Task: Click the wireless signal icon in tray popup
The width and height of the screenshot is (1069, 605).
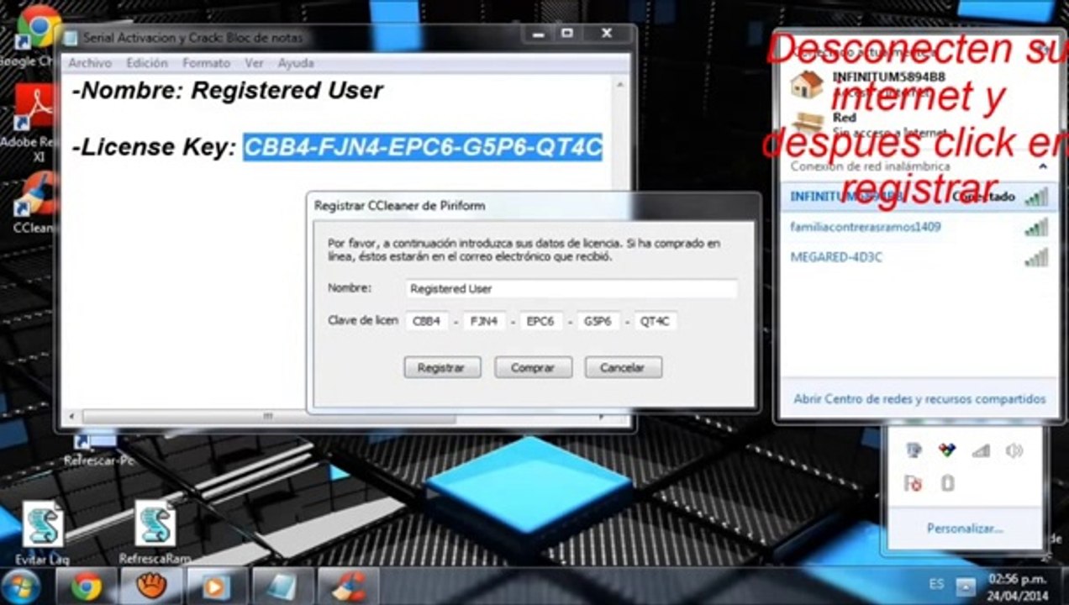Action: (981, 451)
